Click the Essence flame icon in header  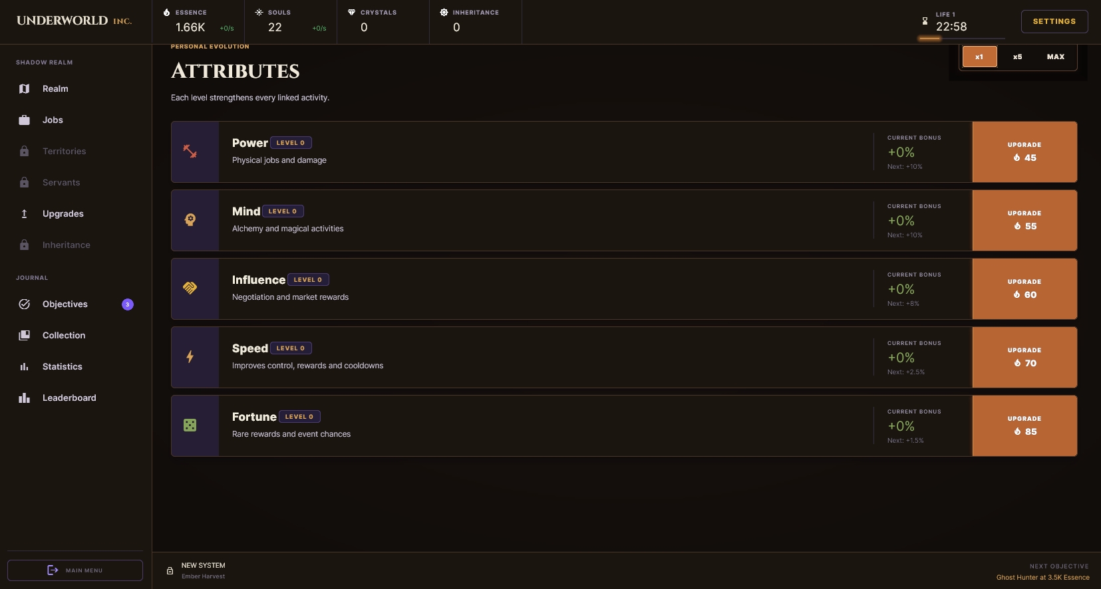coord(166,13)
